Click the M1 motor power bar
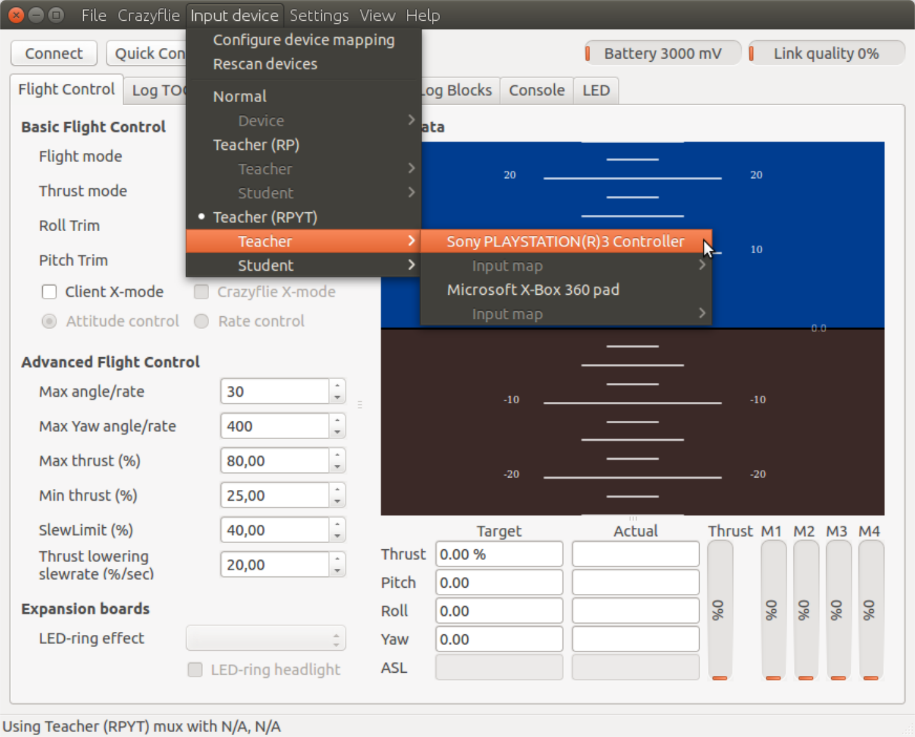 click(773, 610)
